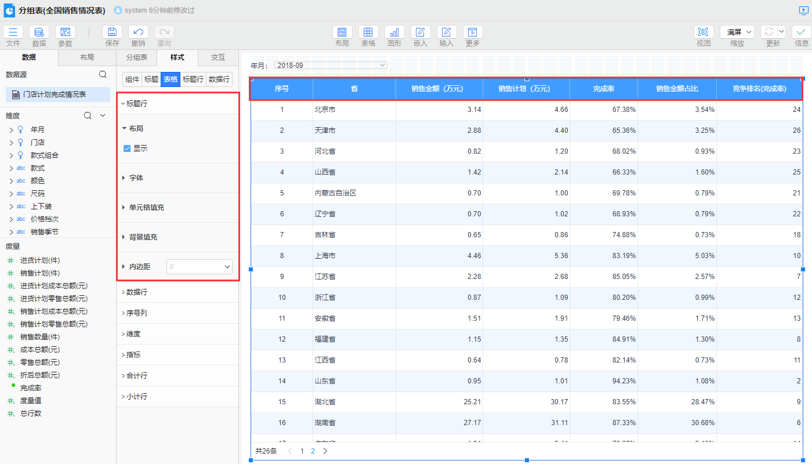Go to page 2 of the table
The height and width of the screenshot is (464, 812).
pyautogui.click(x=313, y=451)
